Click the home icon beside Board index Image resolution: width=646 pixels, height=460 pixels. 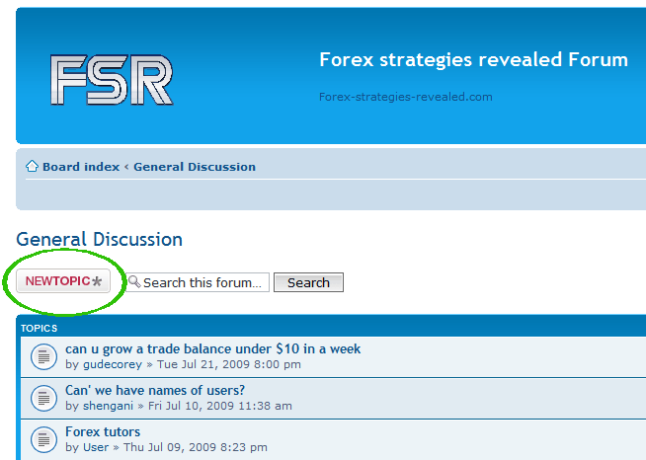[x=32, y=167]
